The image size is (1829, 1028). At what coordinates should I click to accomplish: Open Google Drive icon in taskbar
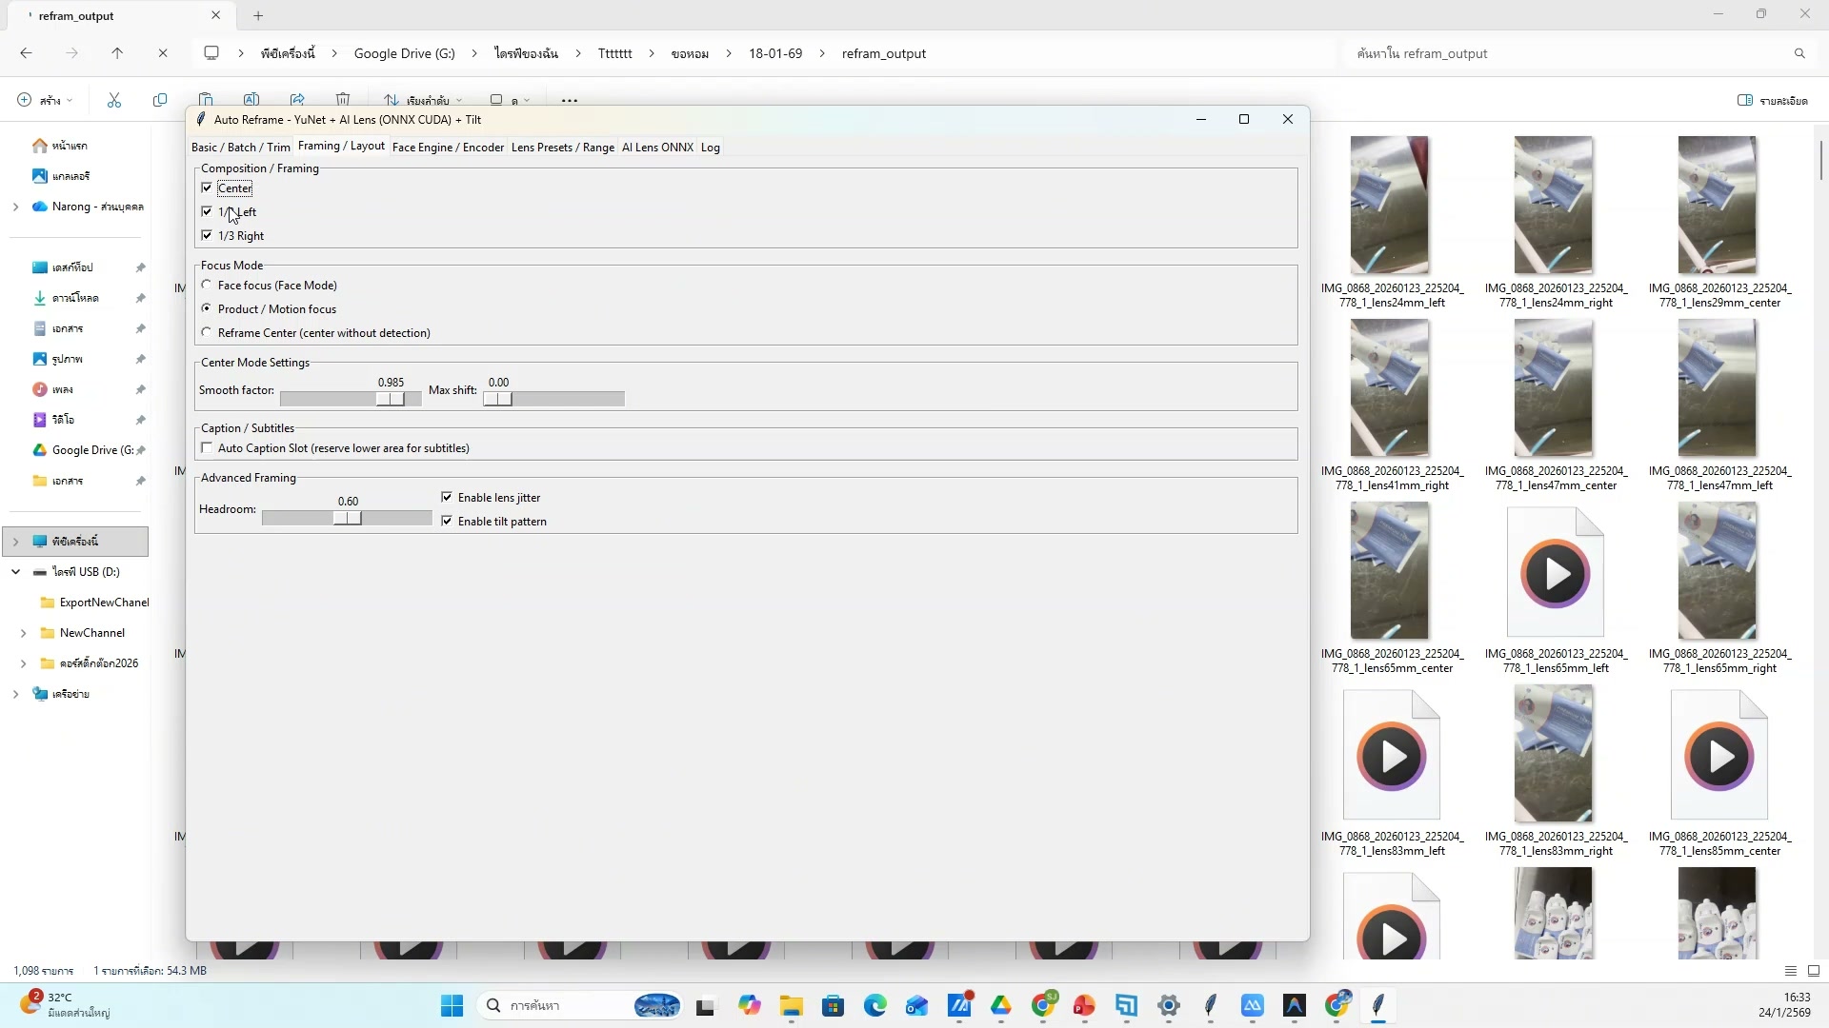1001,1005
